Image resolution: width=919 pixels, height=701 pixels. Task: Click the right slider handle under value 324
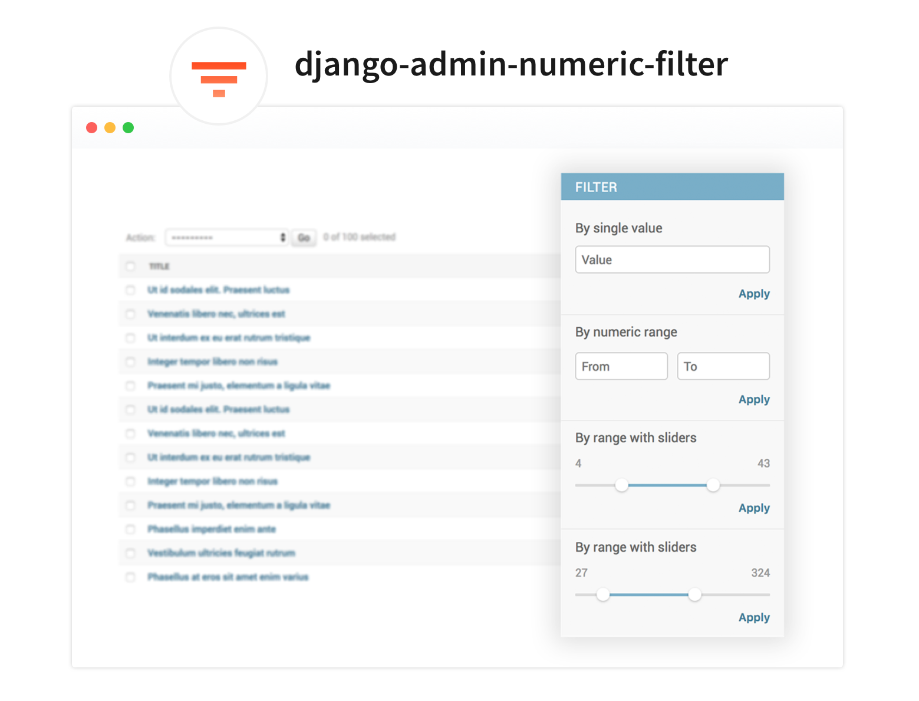tap(695, 594)
